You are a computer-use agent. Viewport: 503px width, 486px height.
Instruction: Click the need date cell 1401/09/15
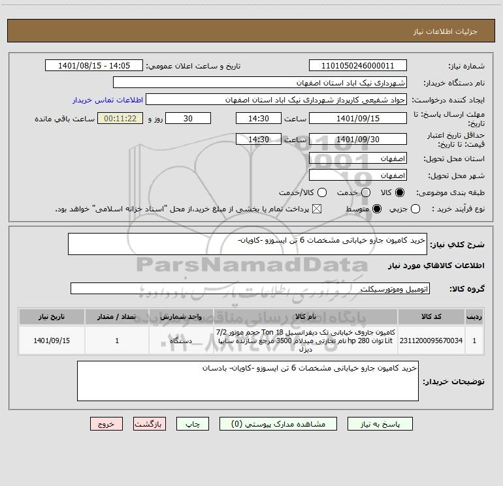pos(52,341)
